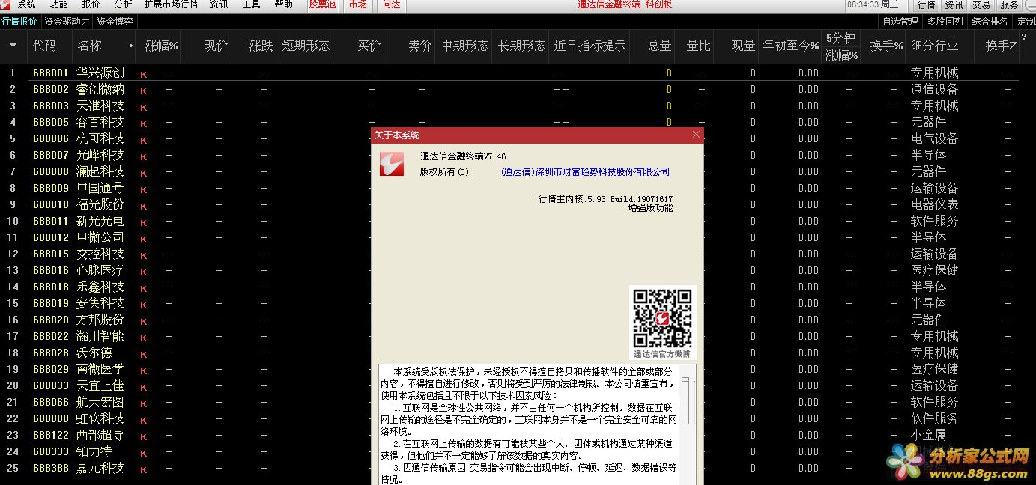Select stock code 688088 虹软科技
Viewport: 1036px width, 485px height.
tap(51, 419)
